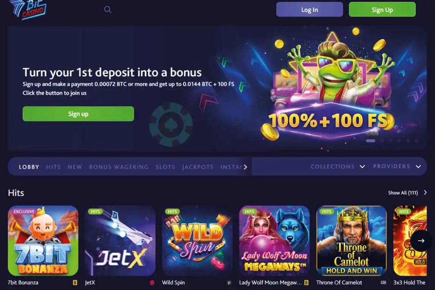Viewport: 435px width, 290px height.
Task: Click provider badge beside 7bit Bonanza
Action: pos(75,283)
